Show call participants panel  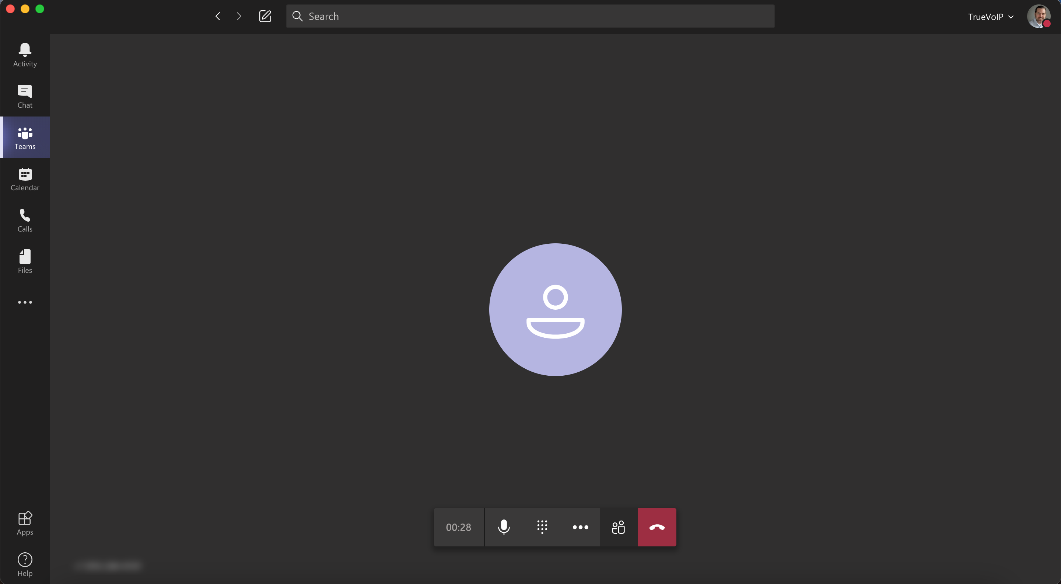point(618,527)
